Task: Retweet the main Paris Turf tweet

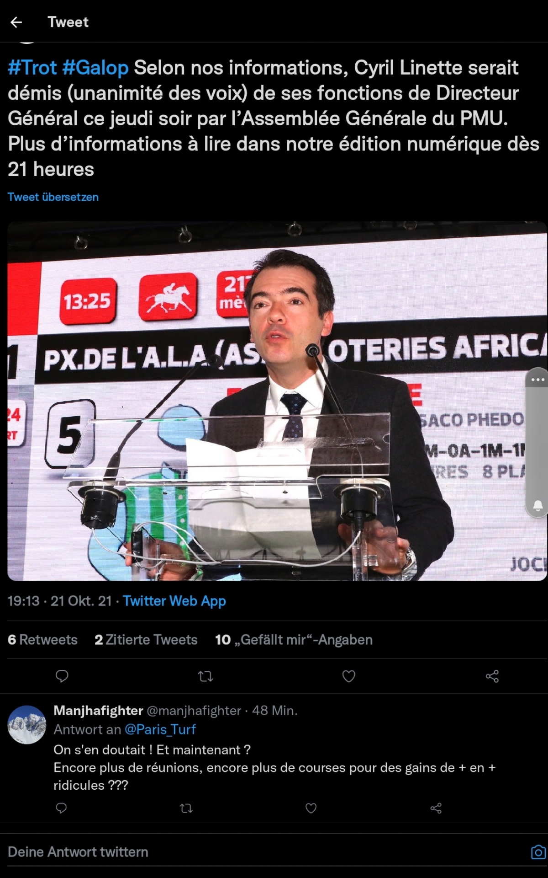Action: tap(205, 676)
